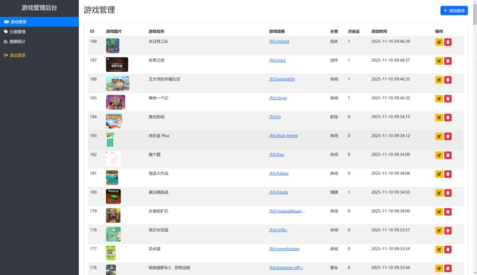Delete the 传奇之旅 game

[x=448, y=61]
